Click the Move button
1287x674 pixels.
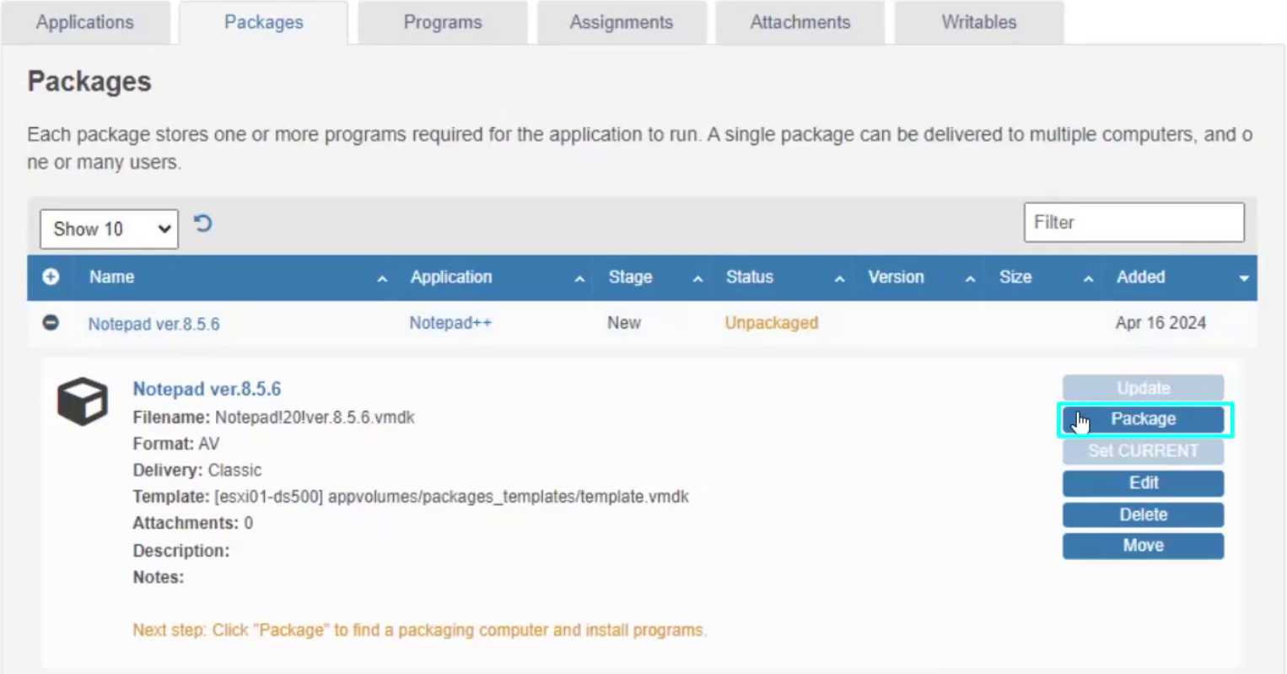click(x=1143, y=546)
